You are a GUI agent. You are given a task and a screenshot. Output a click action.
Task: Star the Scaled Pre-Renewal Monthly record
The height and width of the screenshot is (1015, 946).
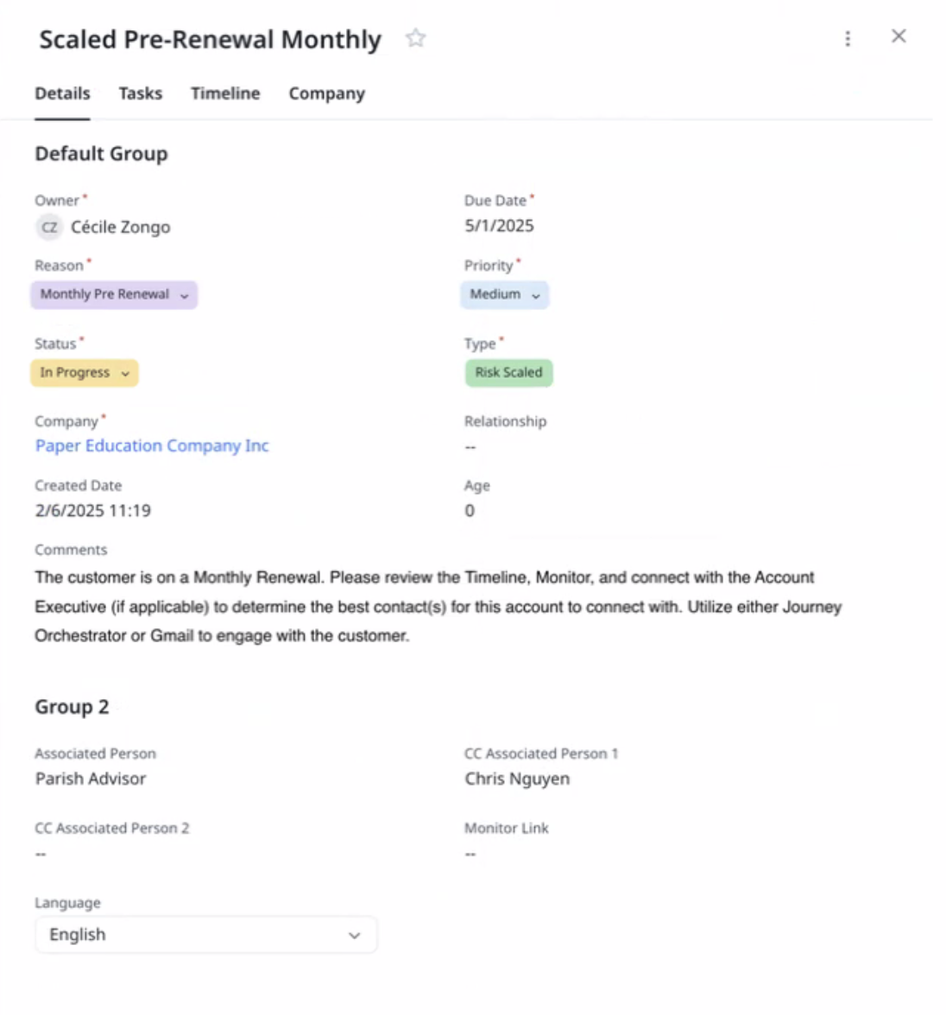tap(416, 38)
